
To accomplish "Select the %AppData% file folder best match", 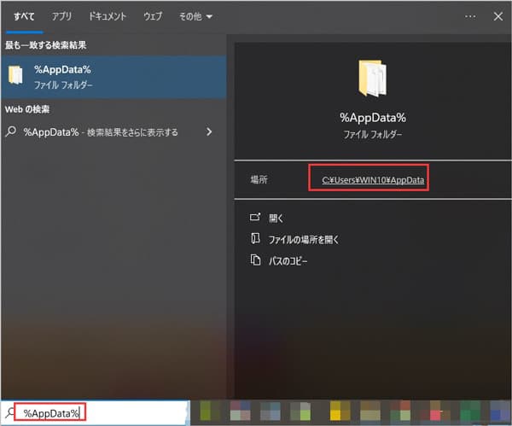I will point(113,77).
